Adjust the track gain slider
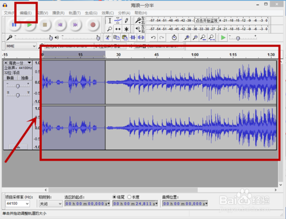Screen dimensions: 286x219 point(18,86)
